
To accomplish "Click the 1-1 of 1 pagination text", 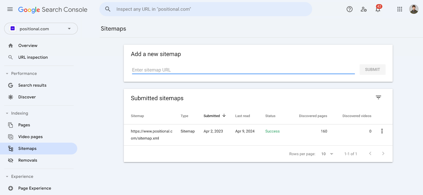I will pos(351,154).
